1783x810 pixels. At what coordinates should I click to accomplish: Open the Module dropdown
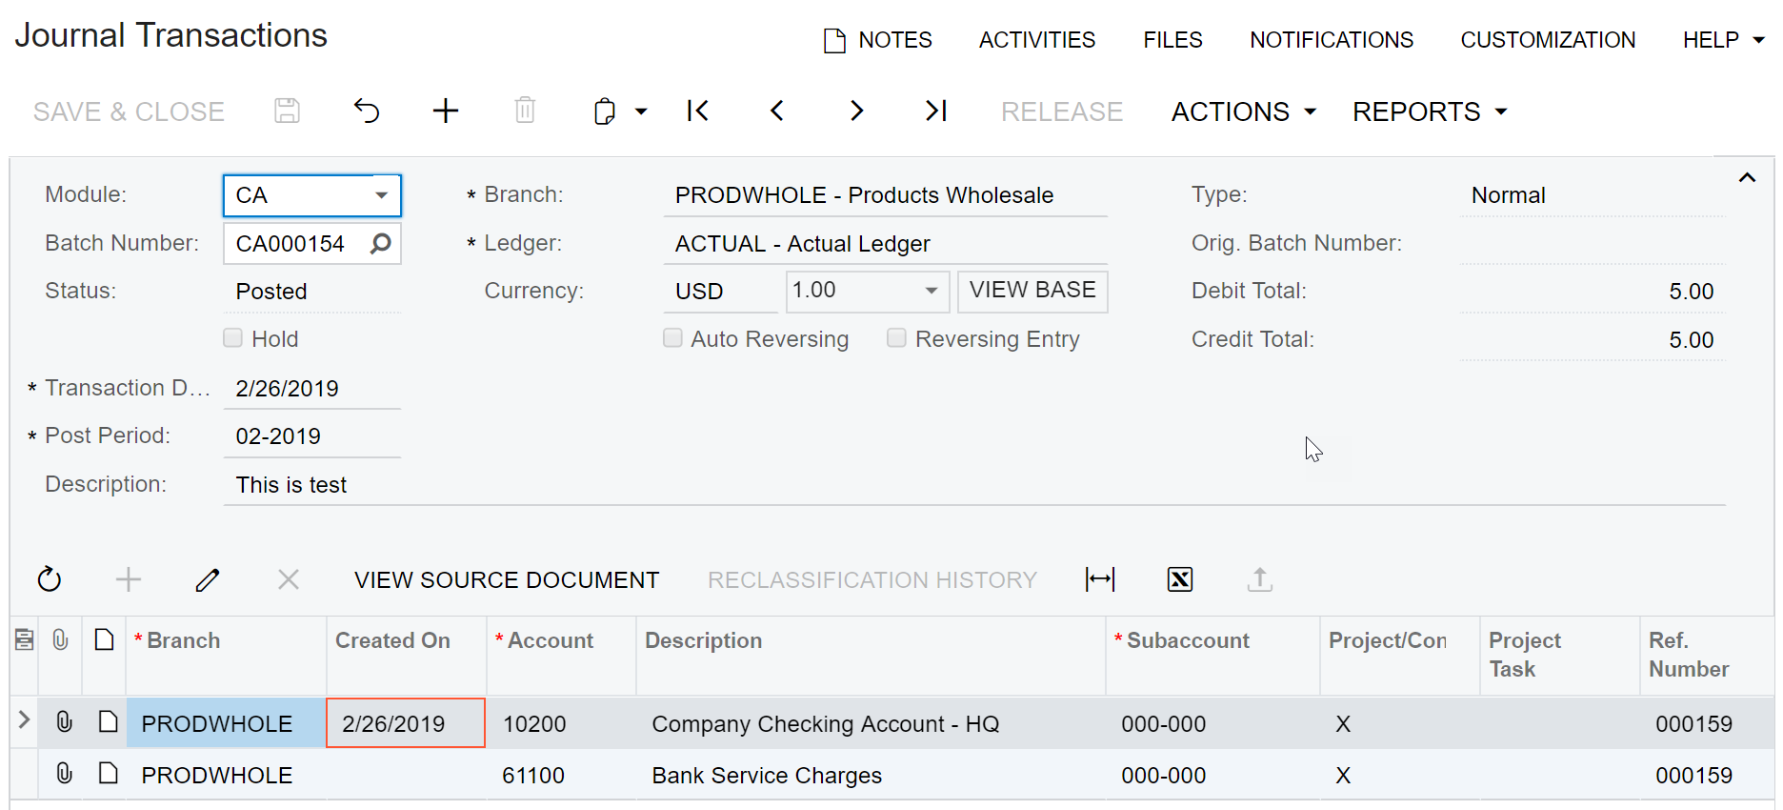point(381,195)
